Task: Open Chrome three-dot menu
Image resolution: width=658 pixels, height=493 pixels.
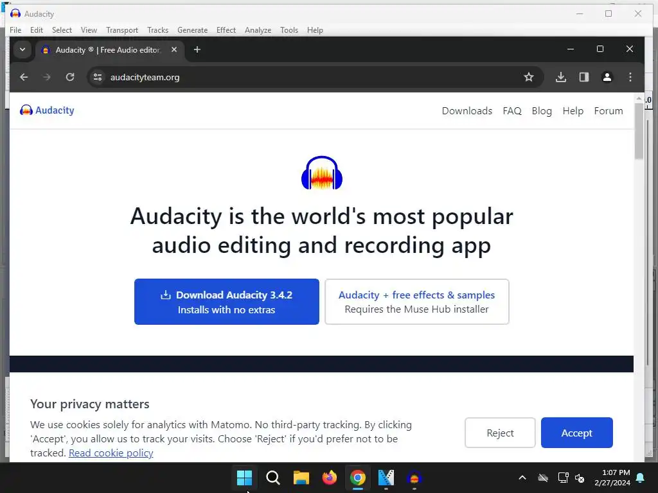Action: pos(630,77)
